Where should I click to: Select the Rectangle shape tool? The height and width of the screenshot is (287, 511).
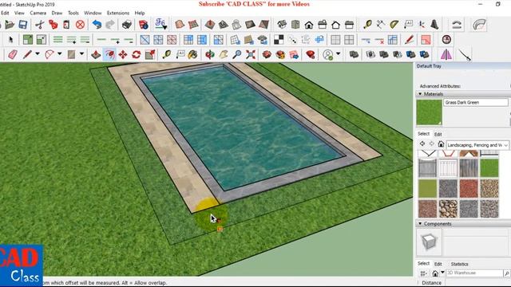[71, 54]
